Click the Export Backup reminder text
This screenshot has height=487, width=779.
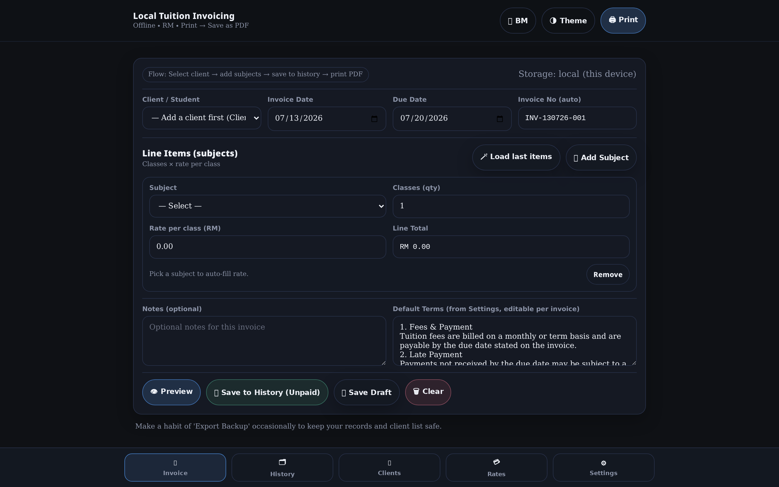(x=288, y=426)
